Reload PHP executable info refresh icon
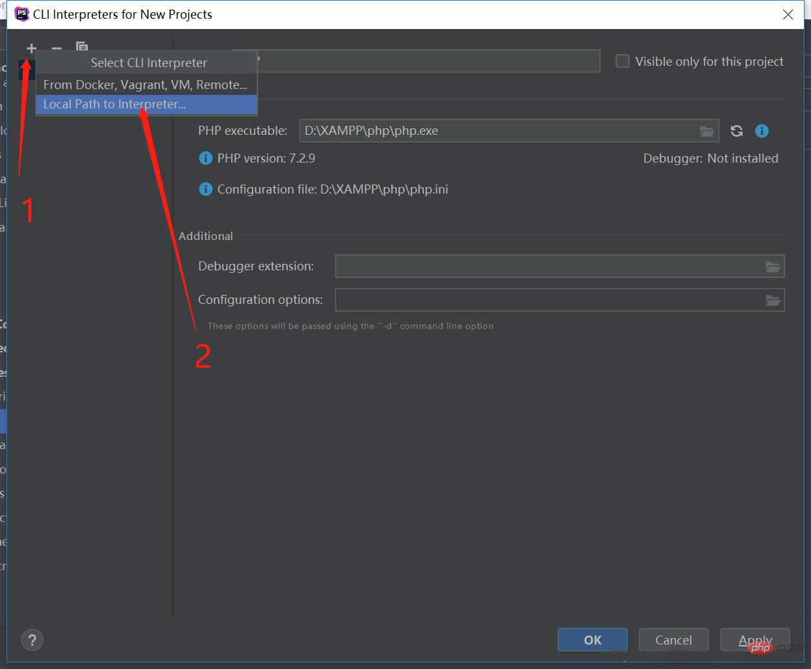811x669 pixels. tap(737, 131)
